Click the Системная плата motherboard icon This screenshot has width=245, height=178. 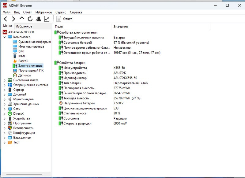[10, 80]
